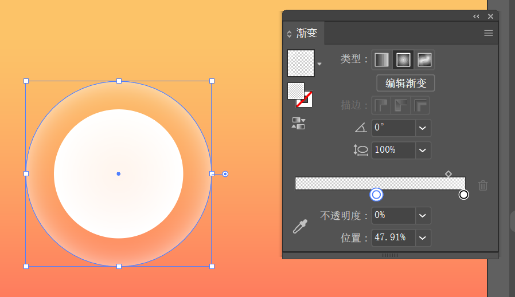Select the selected blue gradient stop

[x=376, y=195]
